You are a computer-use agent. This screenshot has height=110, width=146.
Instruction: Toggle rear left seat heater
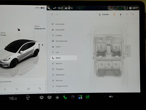click(102, 64)
